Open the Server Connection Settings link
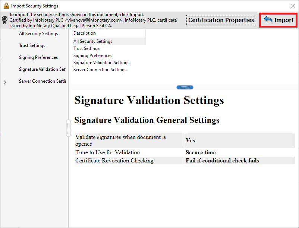Screen dimensions: 299x228 tap(100, 69)
